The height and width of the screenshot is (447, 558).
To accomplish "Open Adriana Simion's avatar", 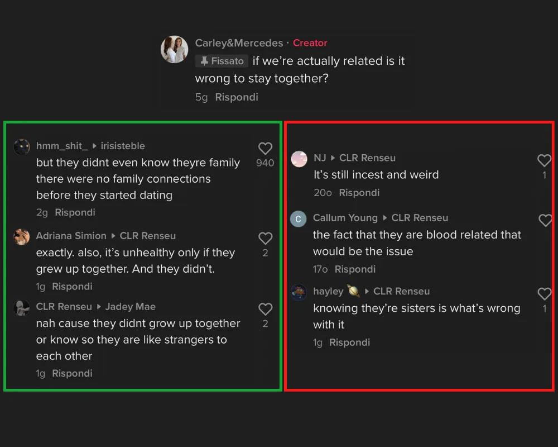I will click(22, 236).
